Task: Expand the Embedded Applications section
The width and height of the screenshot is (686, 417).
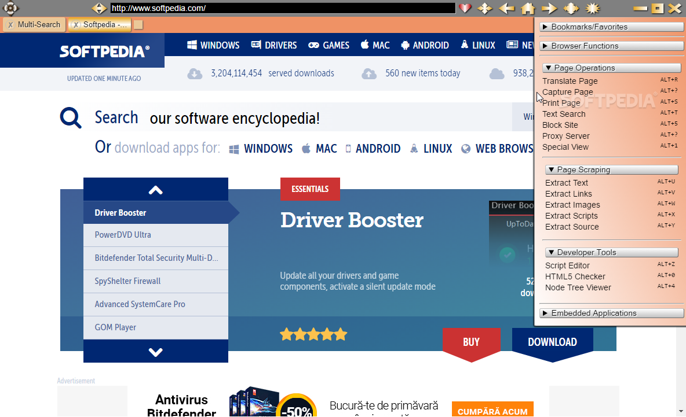Action: tap(612, 313)
